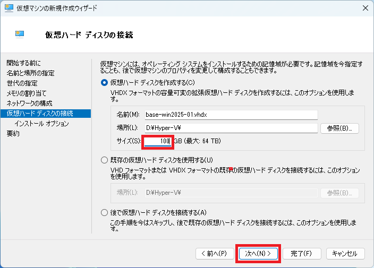Click 参照(B)... next to new disk location
The image size is (374, 268).
coord(339,128)
